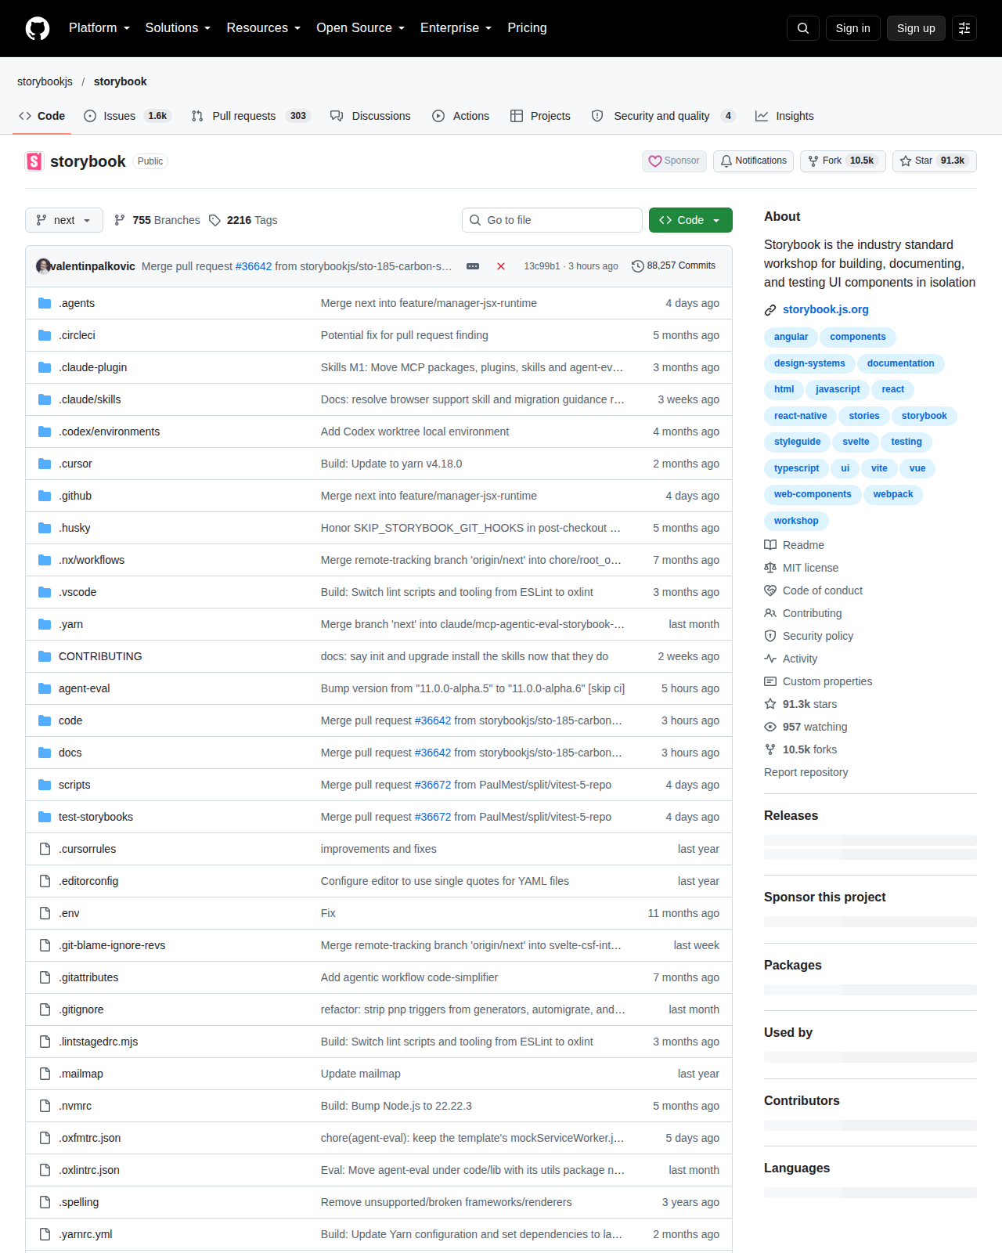This screenshot has height=1253, width=1002.
Task: Expand Open Source menu
Action: tap(361, 28)
